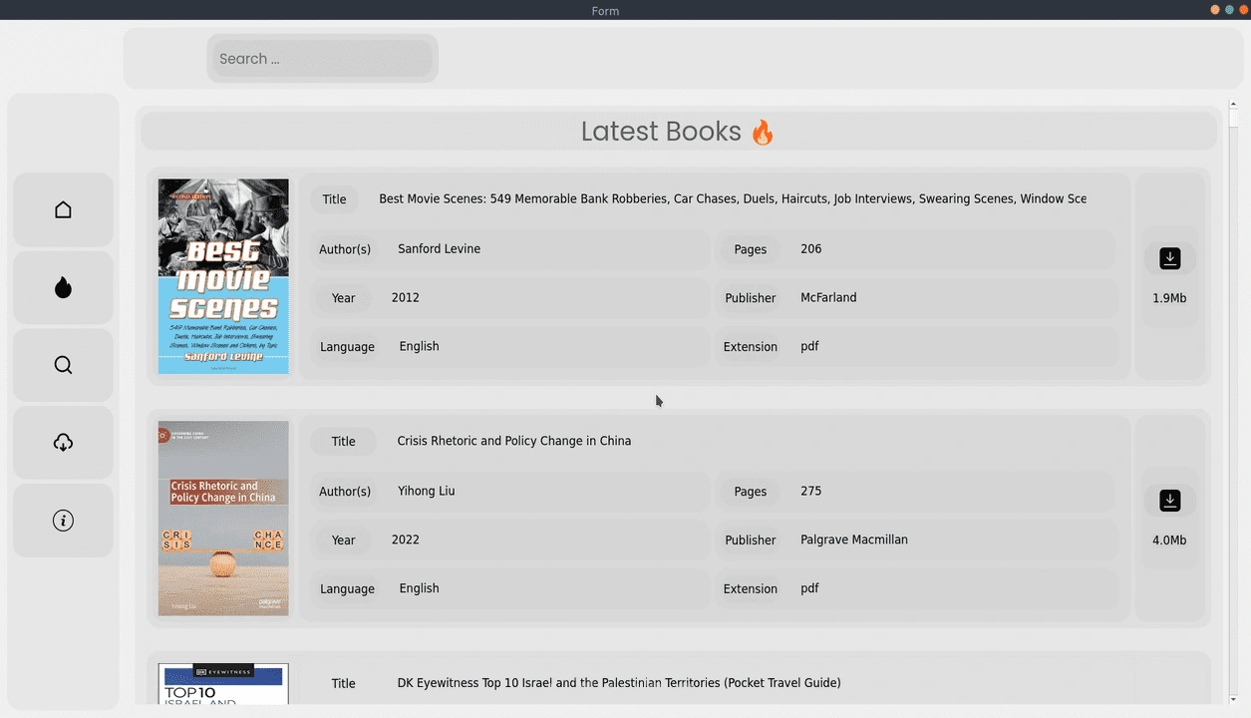
Task: Select page count 206
Action: click(x=811, y=249)
